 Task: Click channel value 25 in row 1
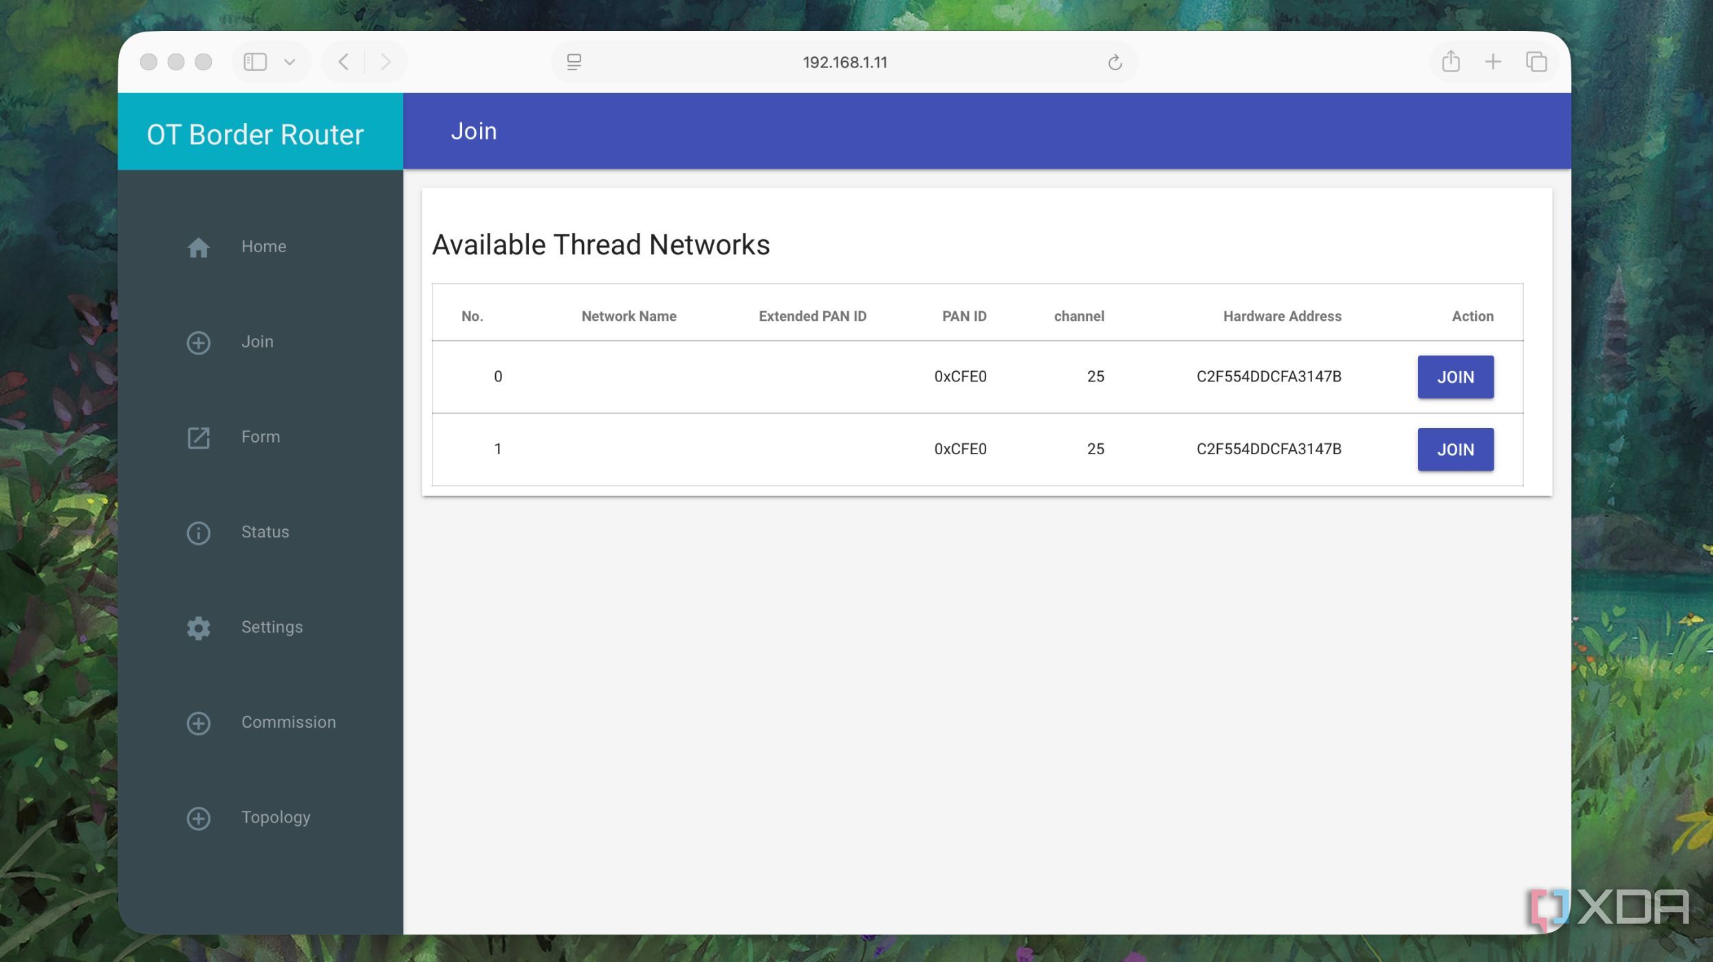pos(1095,449)
